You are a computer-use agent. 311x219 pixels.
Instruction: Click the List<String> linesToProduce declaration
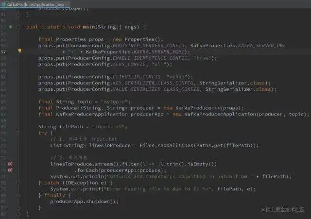pyautogui.click(x=90, y=146)
